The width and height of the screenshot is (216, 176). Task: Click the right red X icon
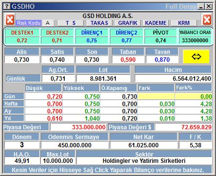(x=207, y=19)
